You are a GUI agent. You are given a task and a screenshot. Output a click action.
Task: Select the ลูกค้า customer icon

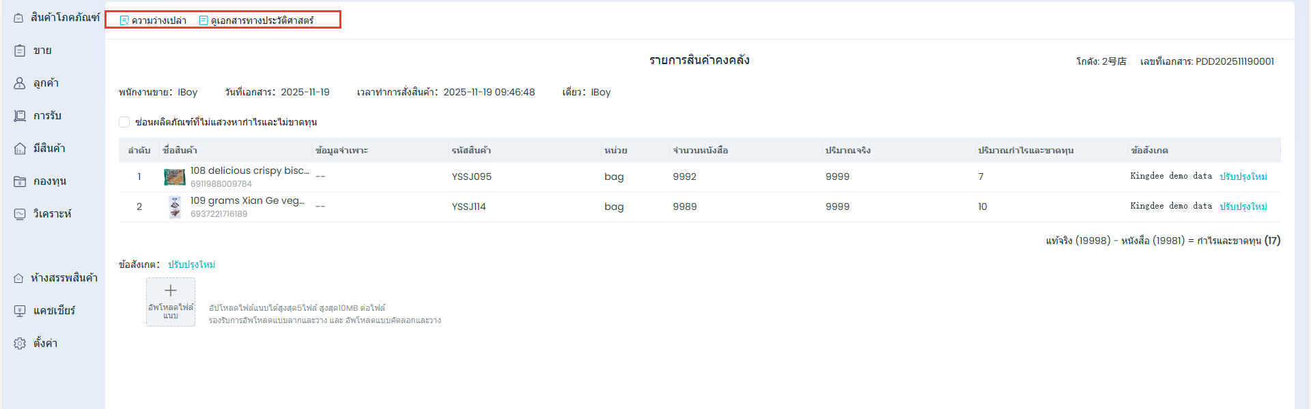click(x=20, y=83)
